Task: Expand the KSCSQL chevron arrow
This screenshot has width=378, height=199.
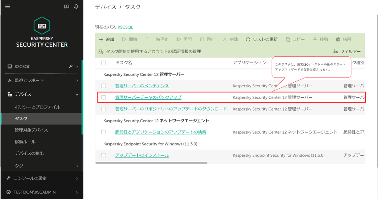Action: click(77, 67)
